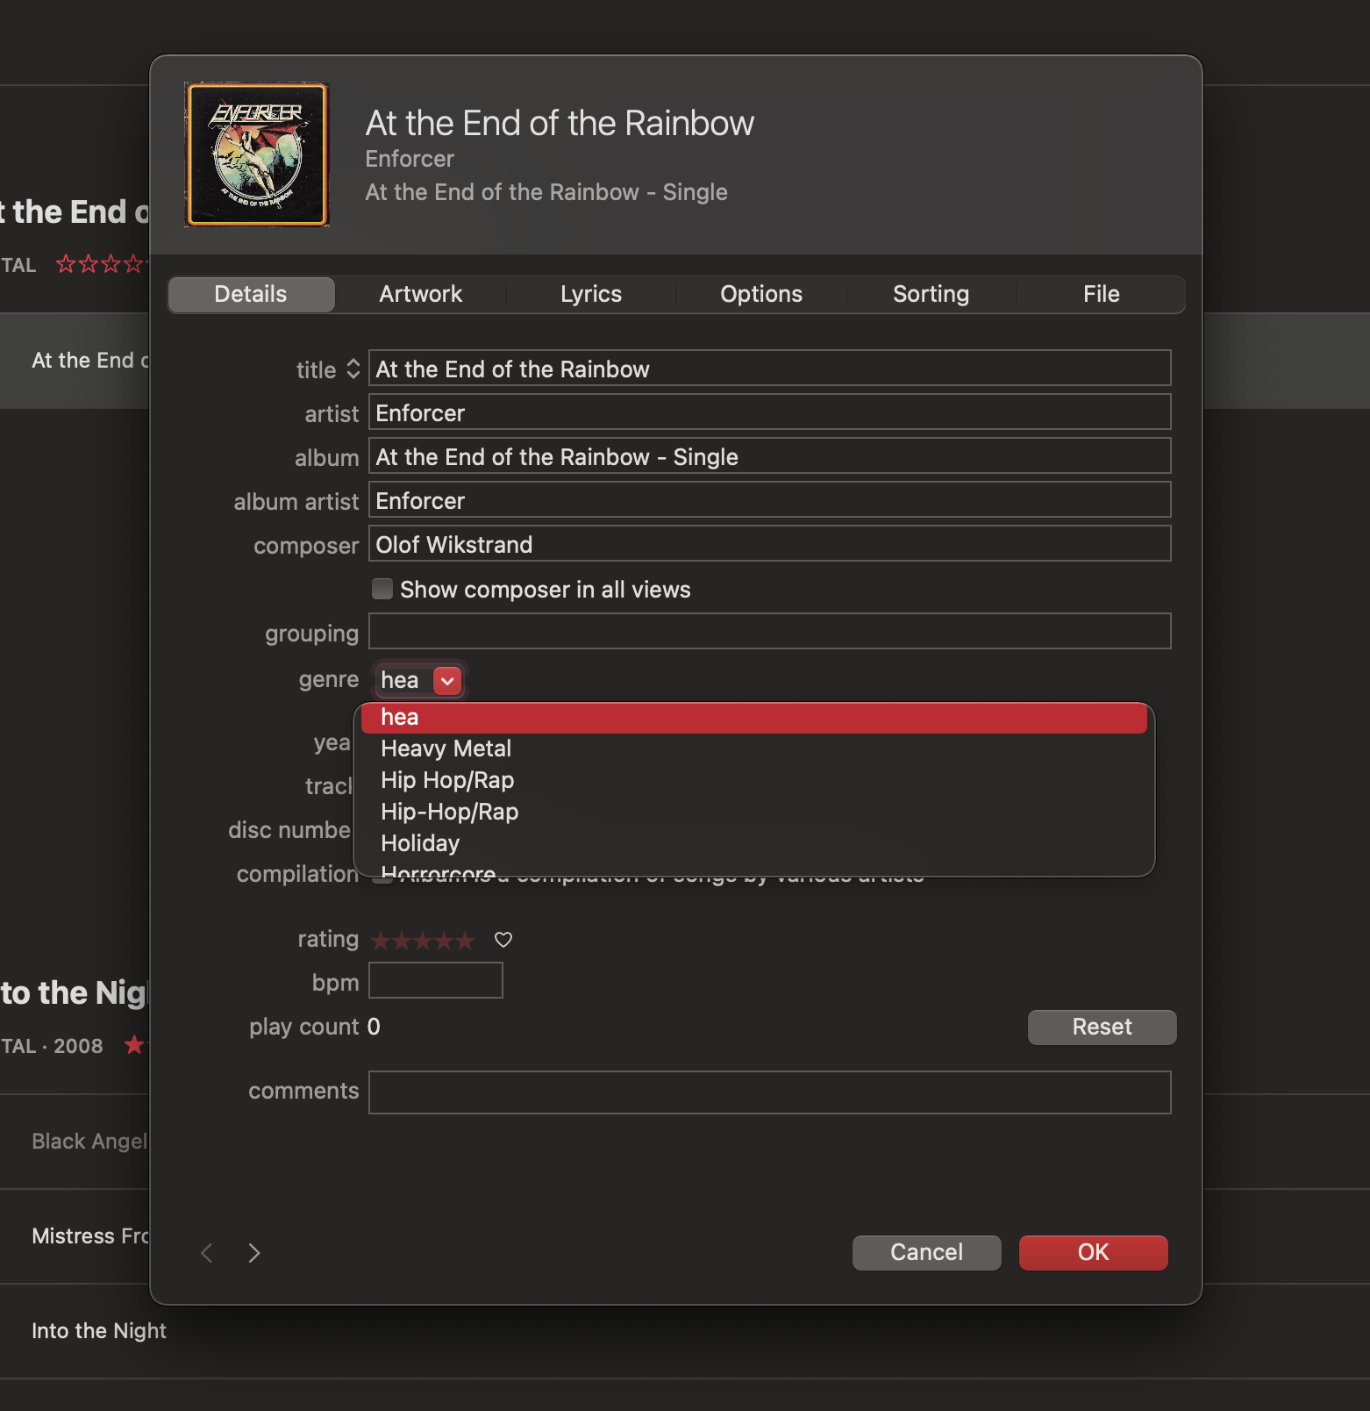Click into the composer text field

tap(769, 544)
